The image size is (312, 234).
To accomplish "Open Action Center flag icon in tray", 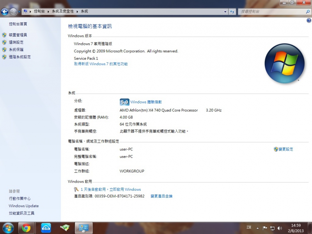I will pos(265,228).
